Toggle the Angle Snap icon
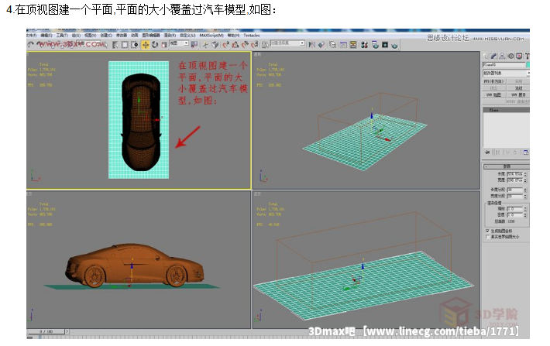This screenshot has width=550, height=346. [x=235, y=45]
